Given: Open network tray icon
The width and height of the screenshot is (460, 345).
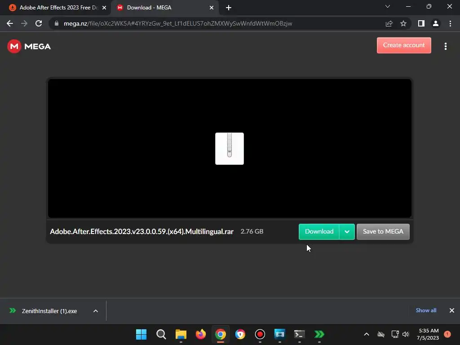Looking at the screenshot, I should [x=395, y=334].
